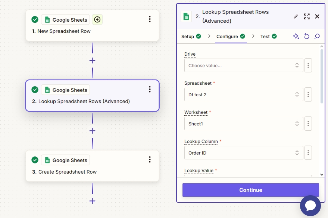Open three-dot menu on New Spreadsheet Row step
This screenshot has height=218, width=328.
click(150, 19)
